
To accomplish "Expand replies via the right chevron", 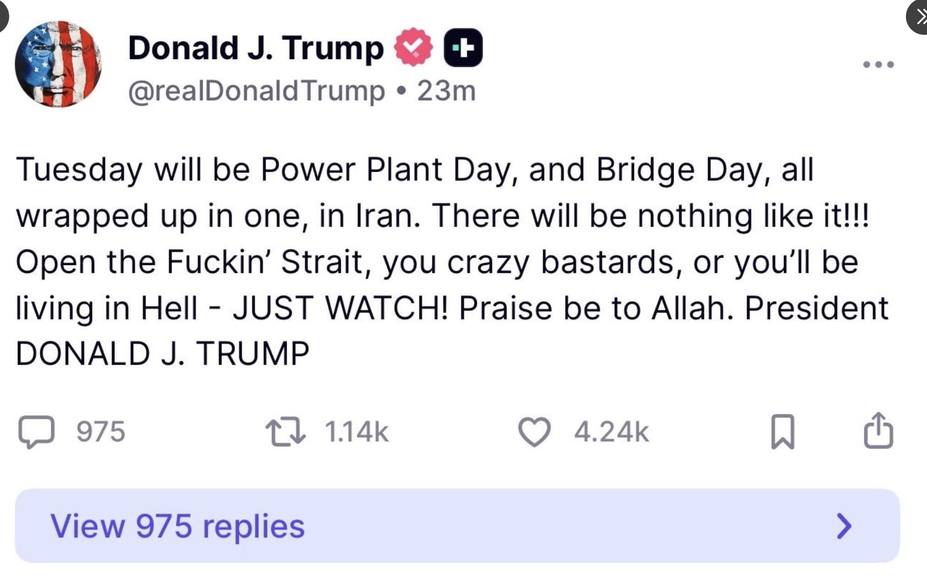I will coord(845,526).
